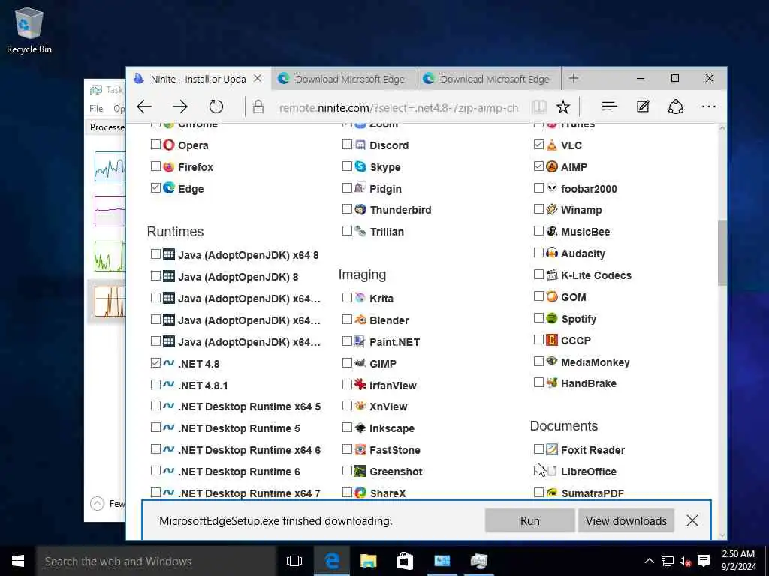Select the orange disk graph in Task Manager
The height and width of the screenshot is (576, 769).
point(110,301)
